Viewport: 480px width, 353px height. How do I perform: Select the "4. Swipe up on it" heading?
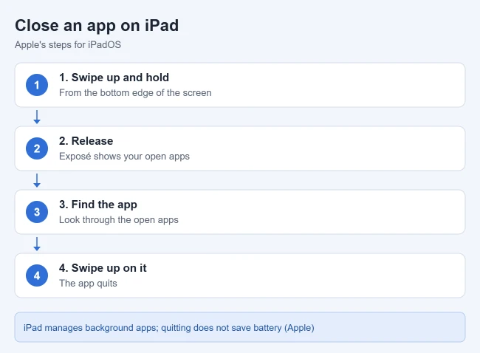tap(103, 268)
